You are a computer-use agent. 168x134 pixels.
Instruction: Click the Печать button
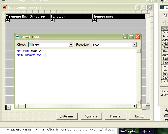[115, 116]
